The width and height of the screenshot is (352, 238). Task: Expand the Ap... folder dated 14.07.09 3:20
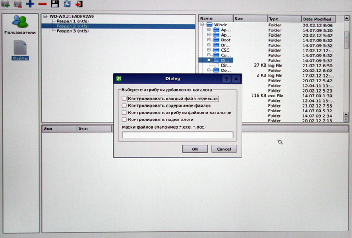tap(209, 30)
